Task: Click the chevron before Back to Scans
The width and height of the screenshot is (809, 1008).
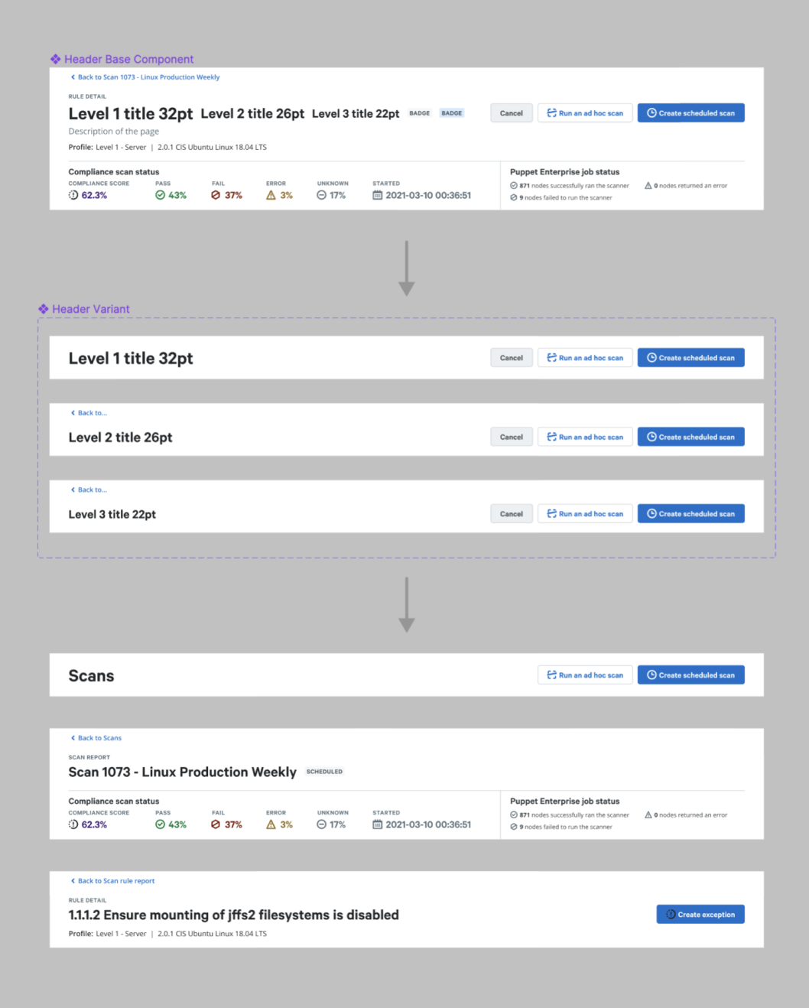Action: pos(73,738)
